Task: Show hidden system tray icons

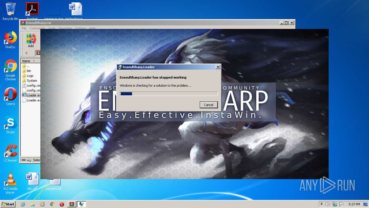Action: (321, 204)
